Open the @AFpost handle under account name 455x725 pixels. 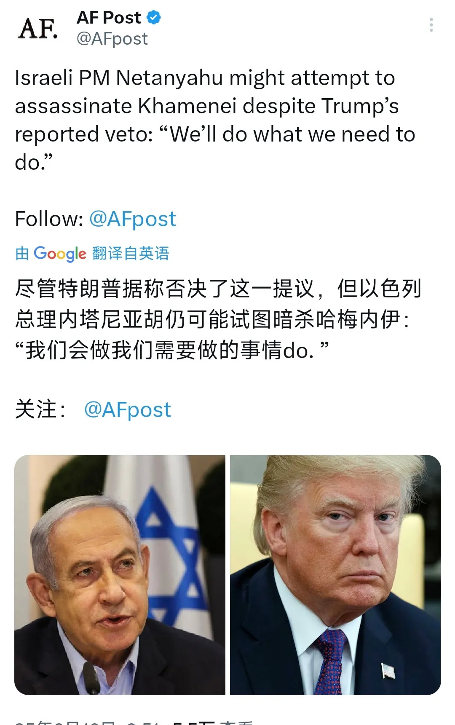(112, 39)
